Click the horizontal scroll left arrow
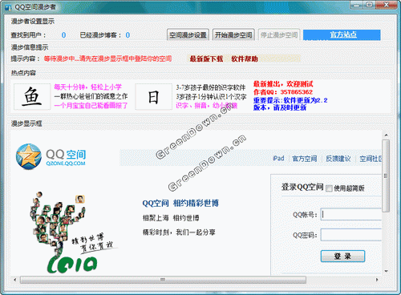This screenshot has width=401, height=295. click(x=15, y=280)
